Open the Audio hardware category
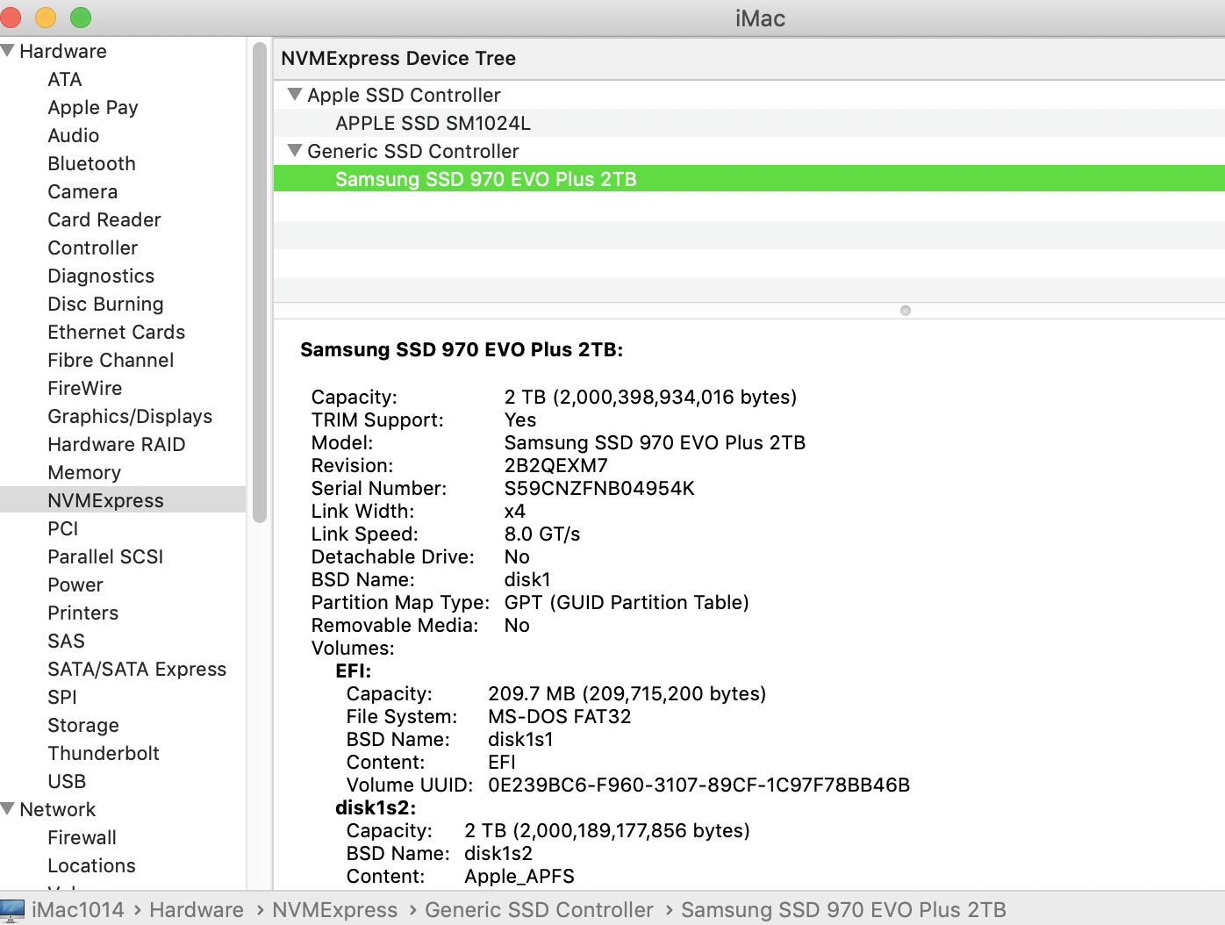This screenshot has width=1225, height=925. click(74, 135)
